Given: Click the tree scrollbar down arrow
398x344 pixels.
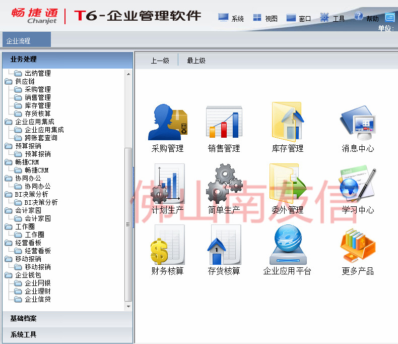Looking at the screenshot, I should (x=128, y=306).
